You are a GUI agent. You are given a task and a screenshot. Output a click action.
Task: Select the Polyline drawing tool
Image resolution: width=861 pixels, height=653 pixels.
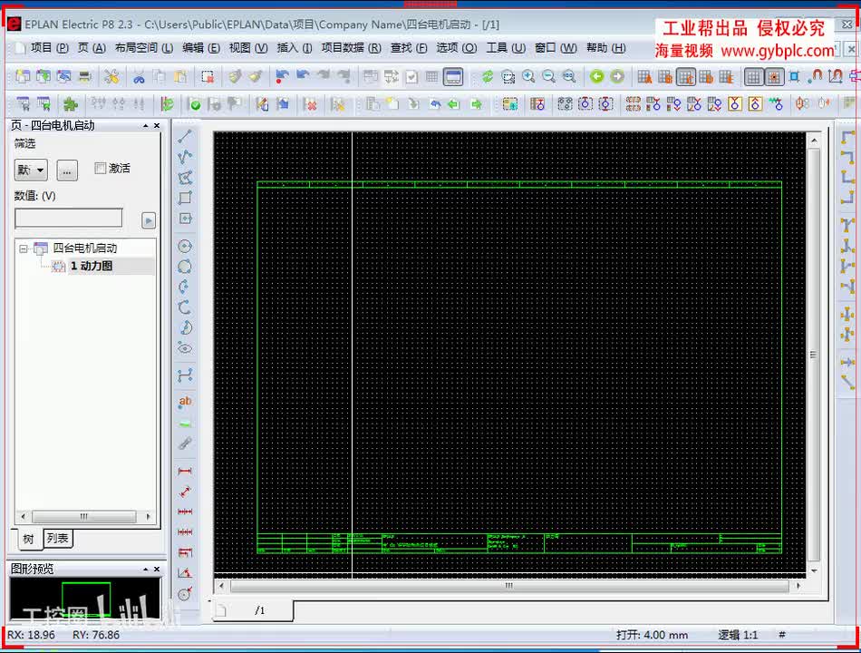click(185, 157)
